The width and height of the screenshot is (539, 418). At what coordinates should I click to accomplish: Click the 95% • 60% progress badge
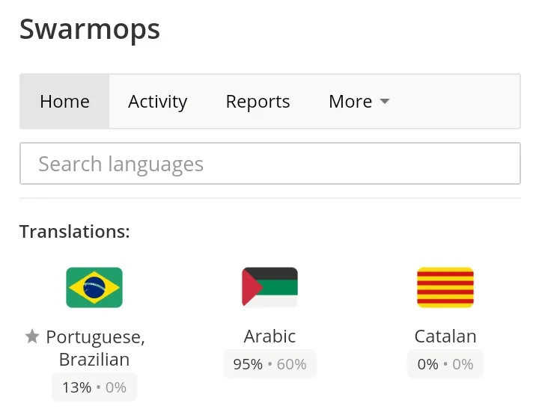(269, 364)
